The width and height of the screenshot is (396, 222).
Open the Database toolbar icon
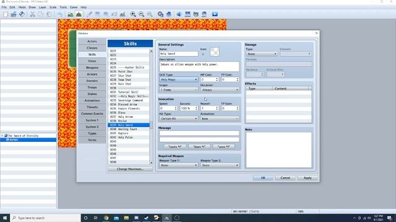click(x=160, y=14)
